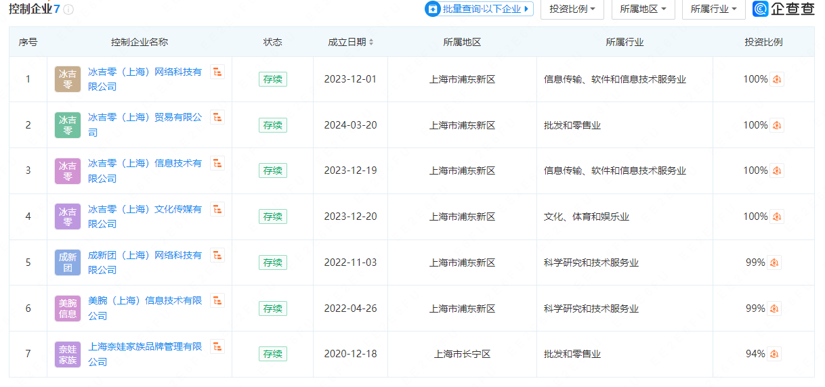
Task: Open the 所属地区 filter dropdown
Action: (x=643, y=9)
